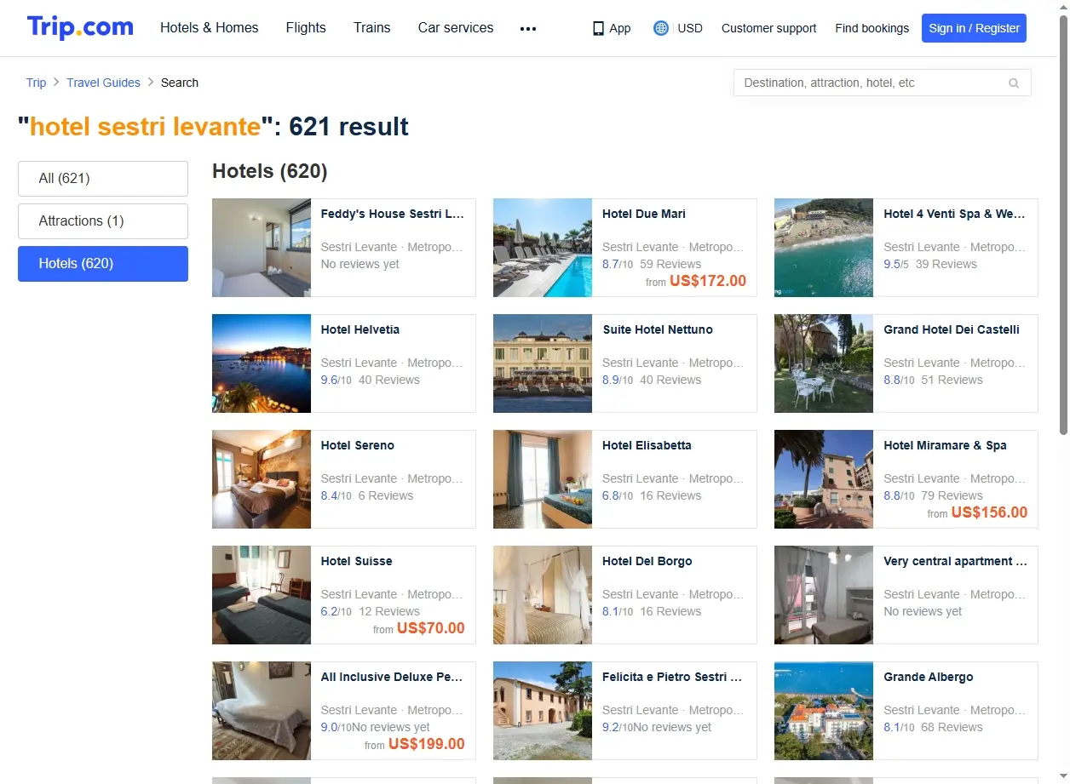This screenshot has width=1070, height=784.
Task: Open Grande Albergo title
Action: pos(928,677)
